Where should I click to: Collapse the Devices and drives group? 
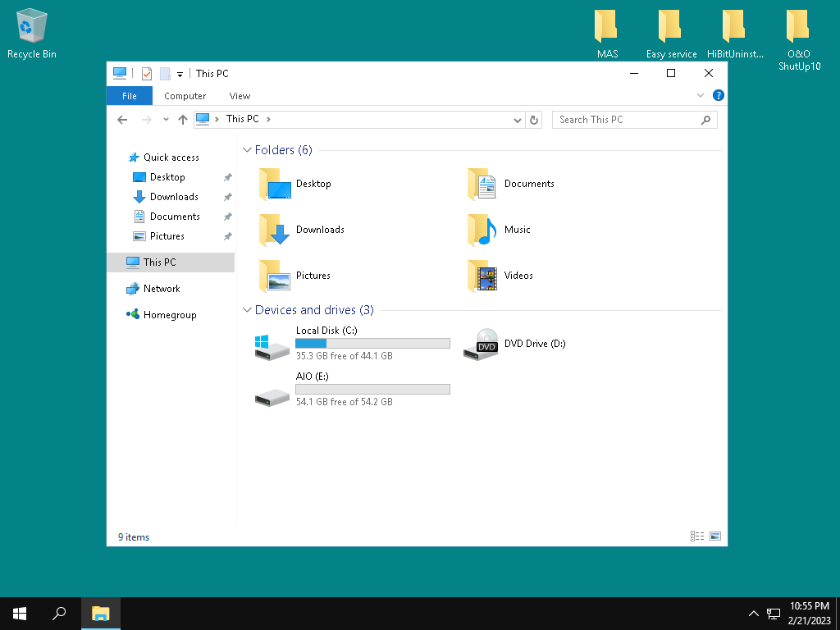[x=247, y=310]
